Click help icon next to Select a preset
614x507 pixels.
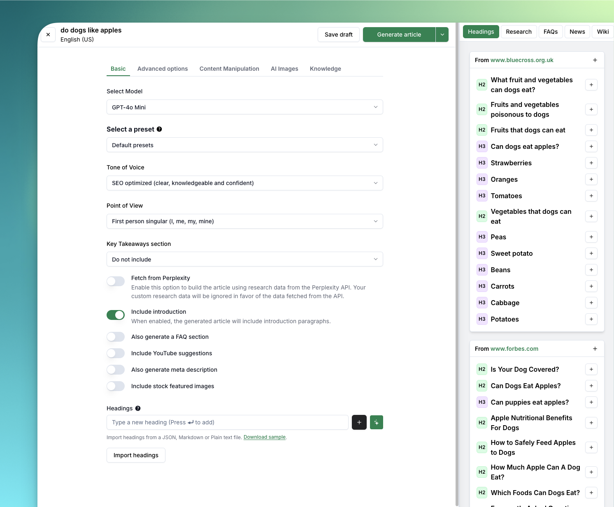pyautogui.click(x=159, y=129)
